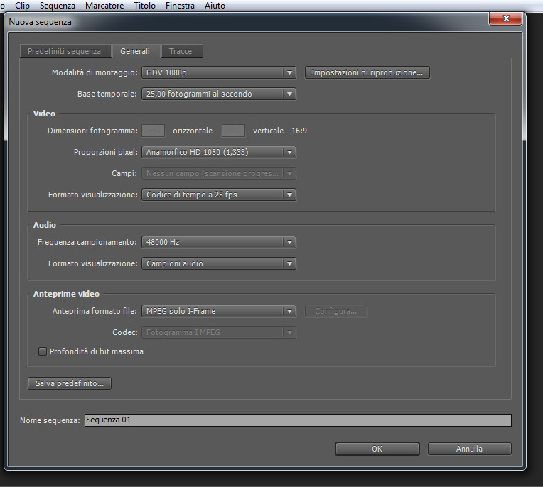Open the Titolo menu
The width and height of the screenshot is (543, 487).
tap(145, 6)
